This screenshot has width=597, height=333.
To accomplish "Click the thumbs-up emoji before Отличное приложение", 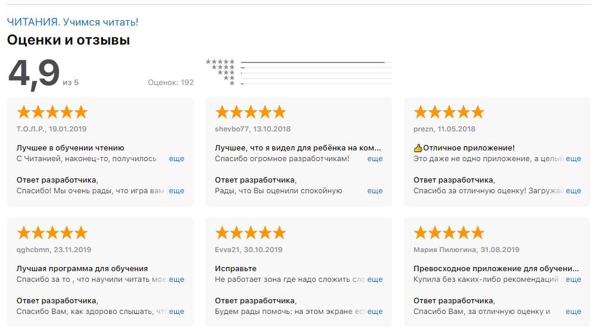I will coord(418,148).
